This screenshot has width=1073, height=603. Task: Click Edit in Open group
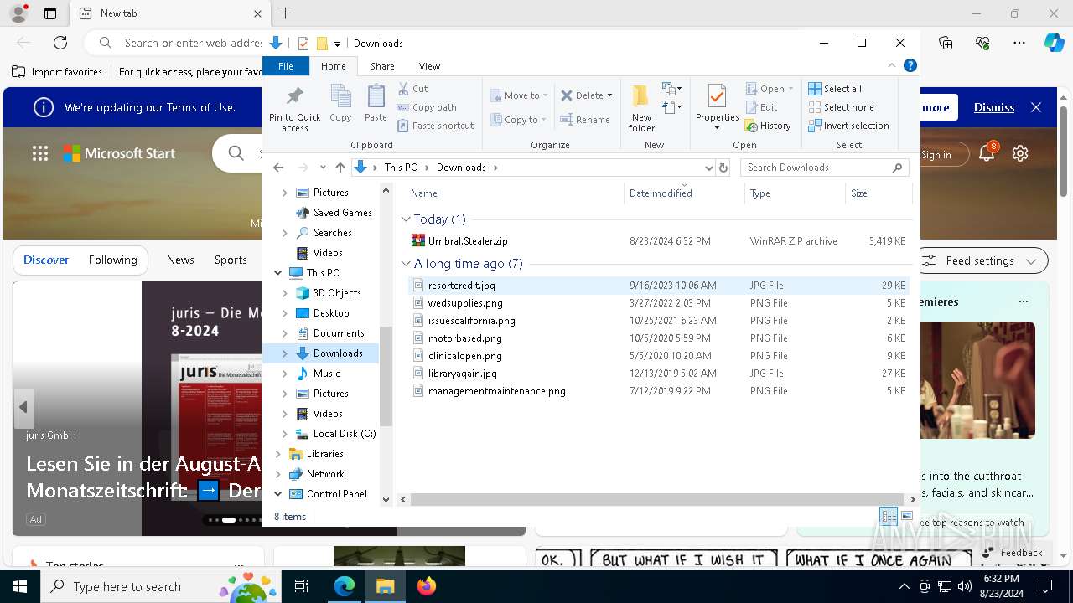tap(761, 107)
